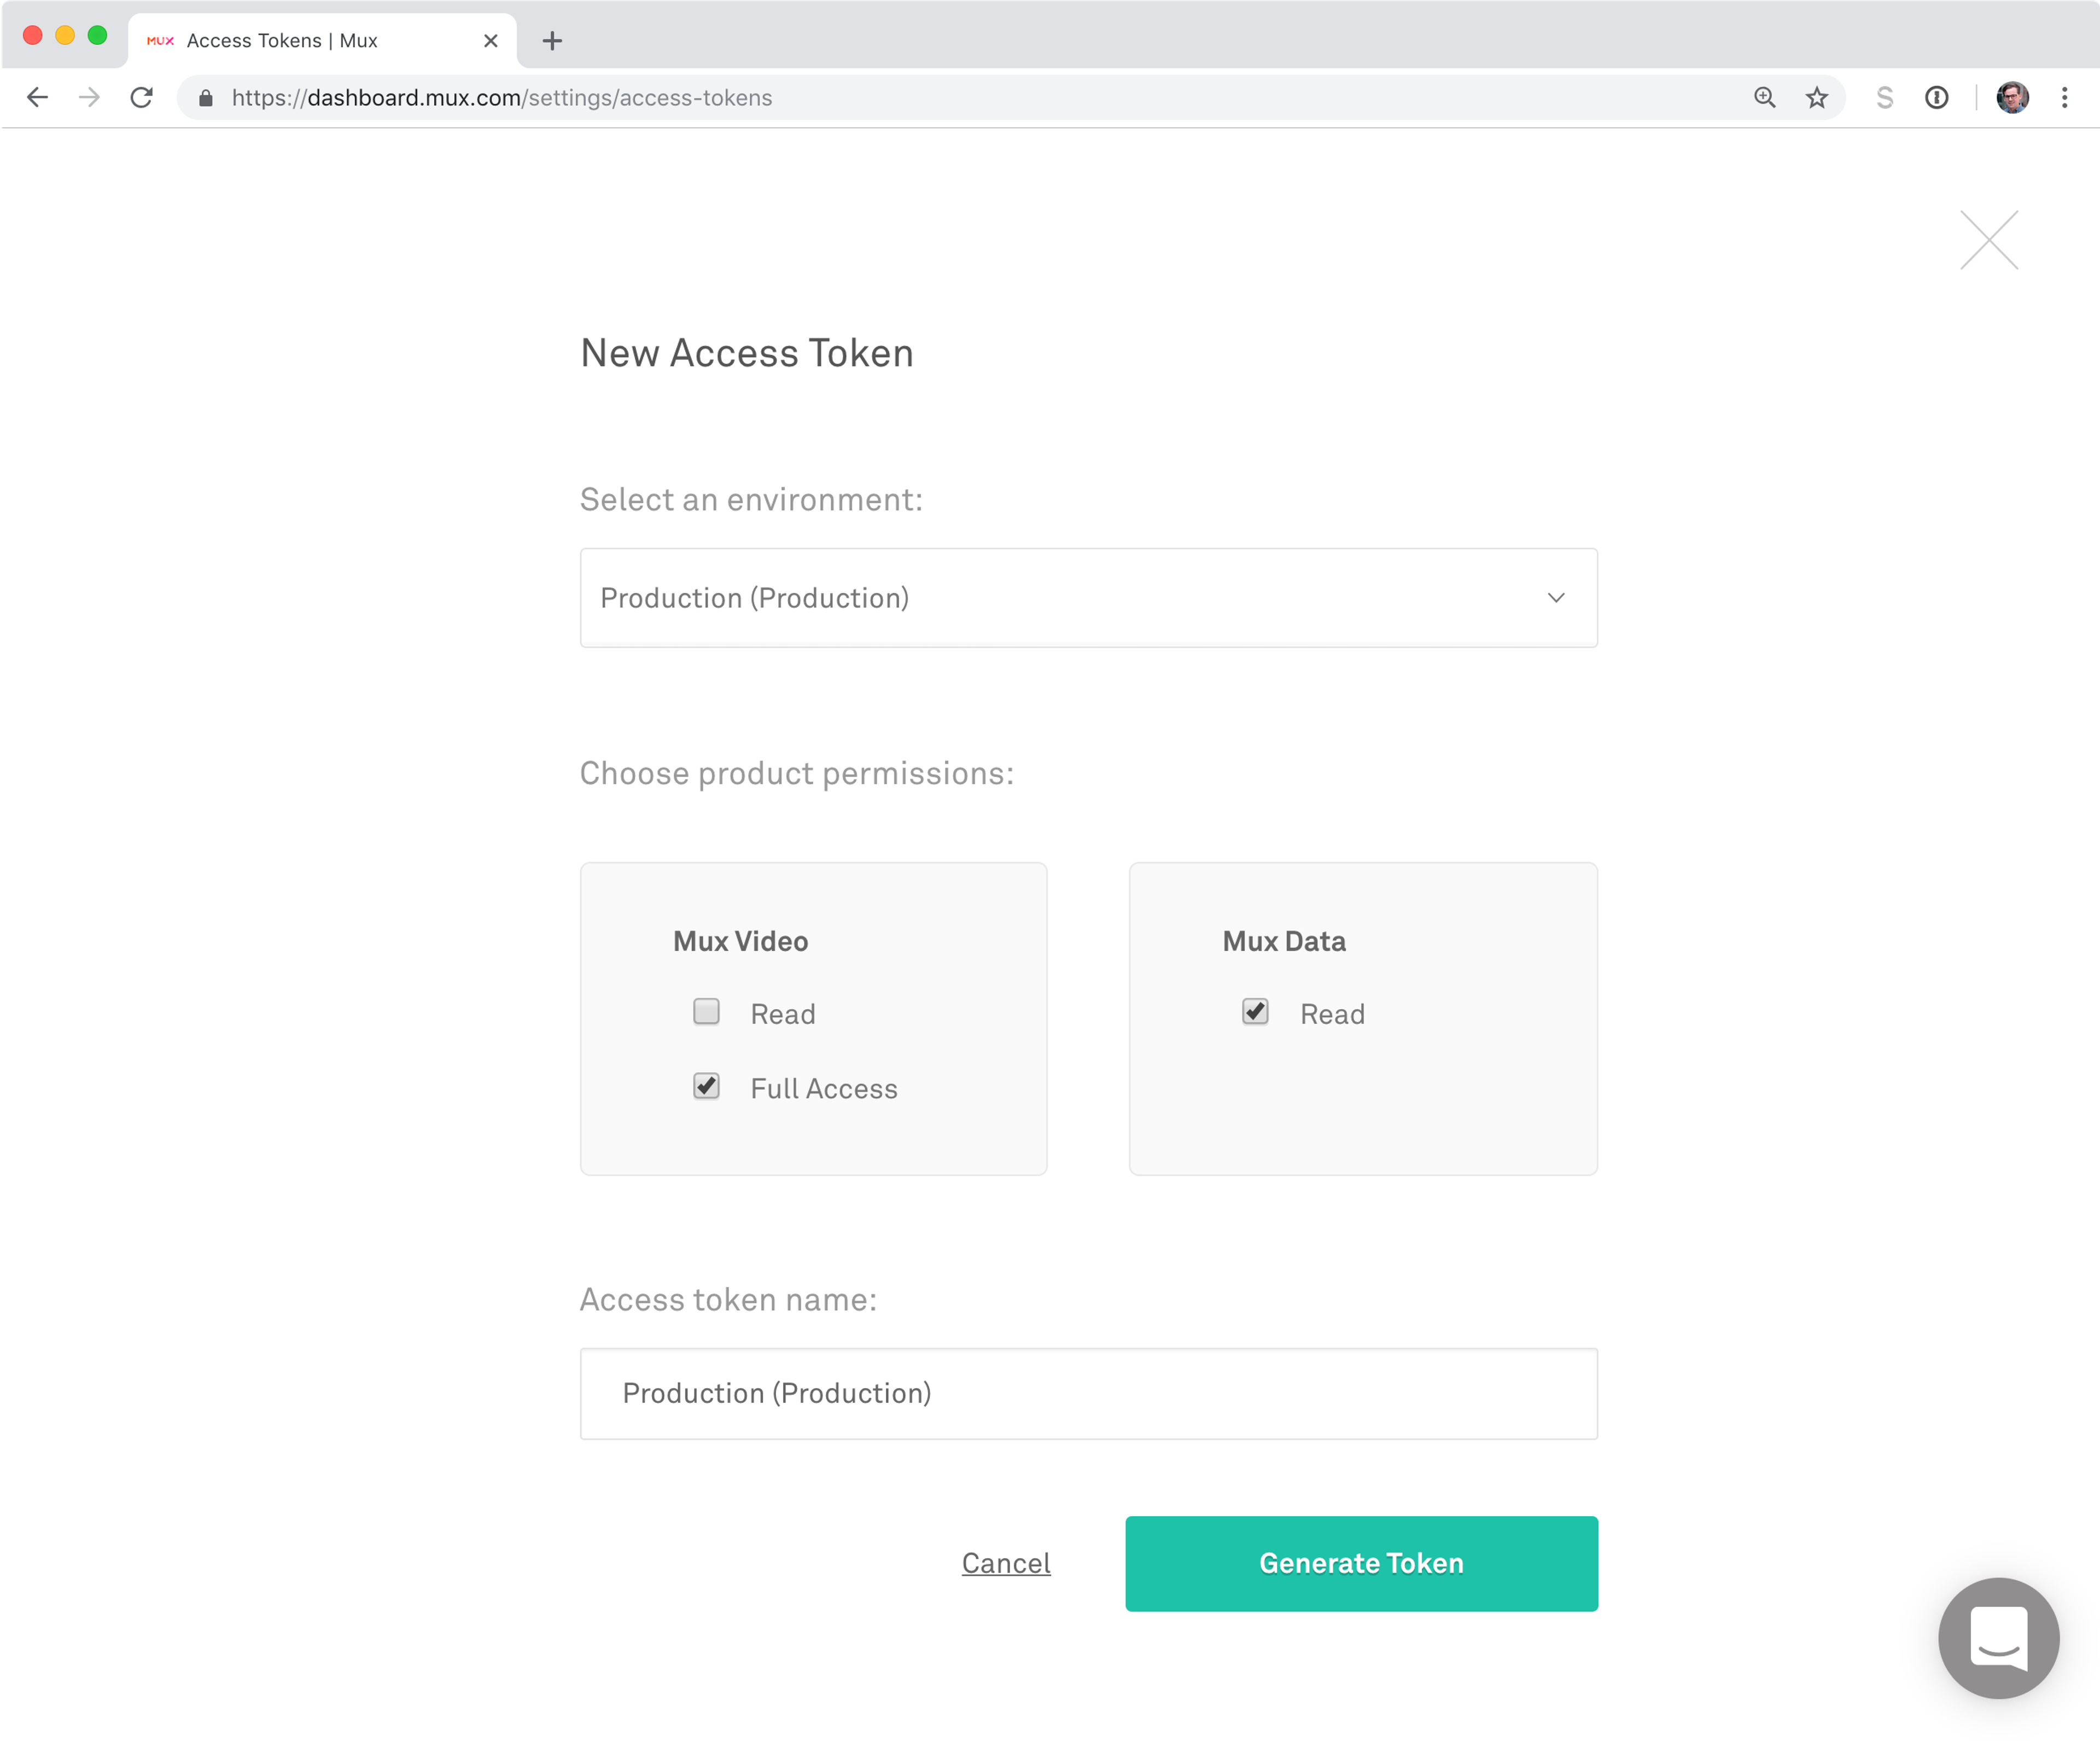Screen dimensions: 2100x1741
Task: Click the Mux Data heading
Action: point(1284,941)
